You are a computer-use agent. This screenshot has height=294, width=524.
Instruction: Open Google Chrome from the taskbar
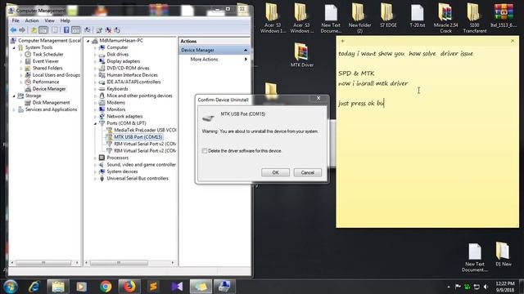coord(106,287)
